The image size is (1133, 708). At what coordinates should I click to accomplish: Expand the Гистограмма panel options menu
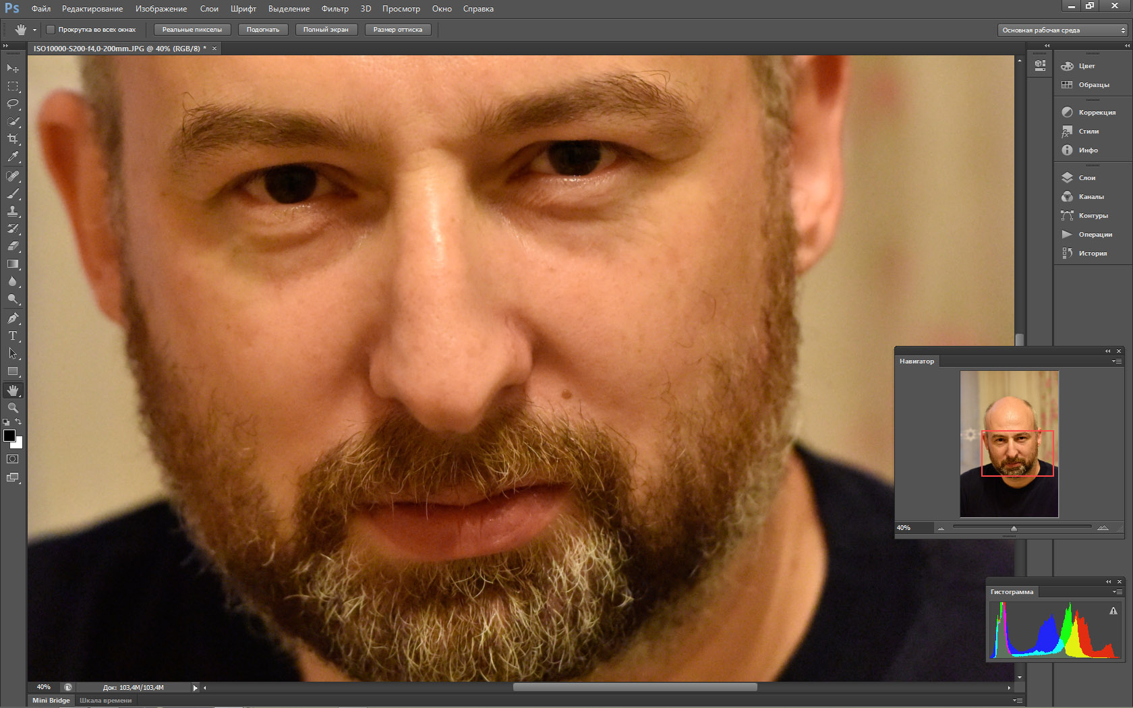pos(1117,592)
